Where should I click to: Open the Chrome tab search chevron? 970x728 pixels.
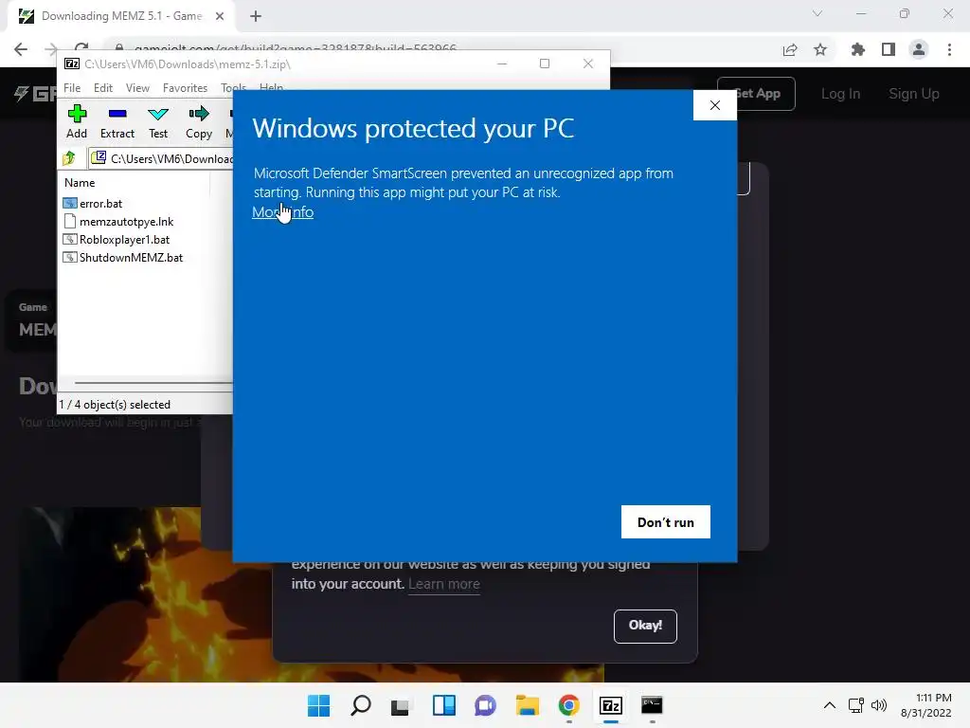[817, 13]
